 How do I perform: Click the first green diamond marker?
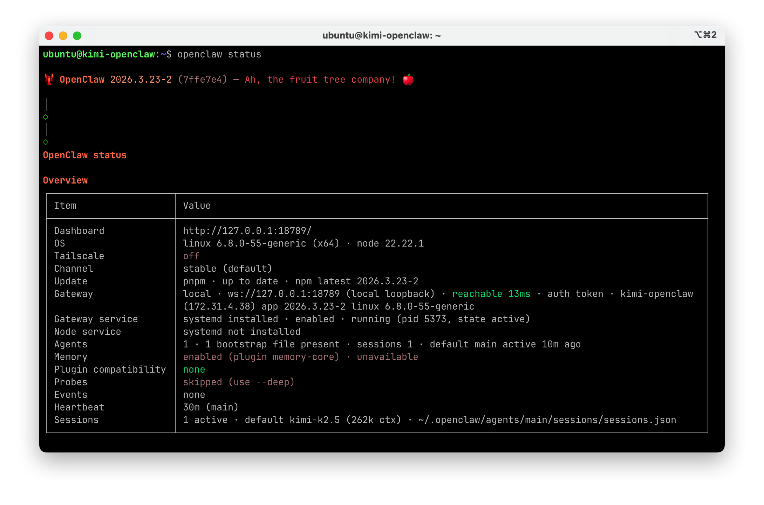pos(46,117)
